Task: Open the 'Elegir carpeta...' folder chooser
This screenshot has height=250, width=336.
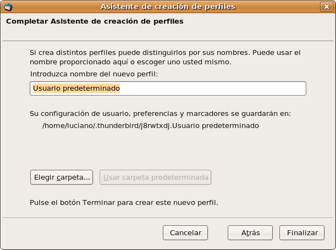Action: [62, 177]
